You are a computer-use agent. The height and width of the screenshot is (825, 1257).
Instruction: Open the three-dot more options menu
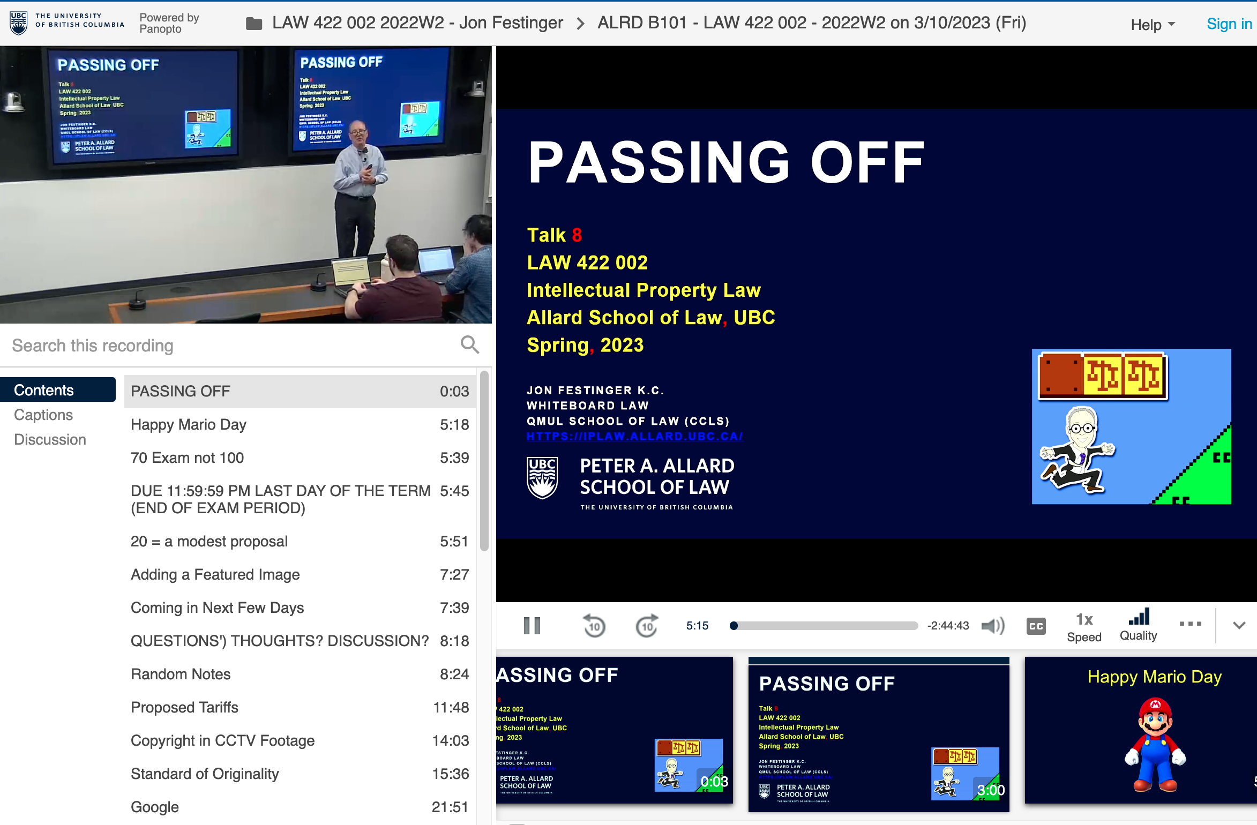click(1191, 624)
